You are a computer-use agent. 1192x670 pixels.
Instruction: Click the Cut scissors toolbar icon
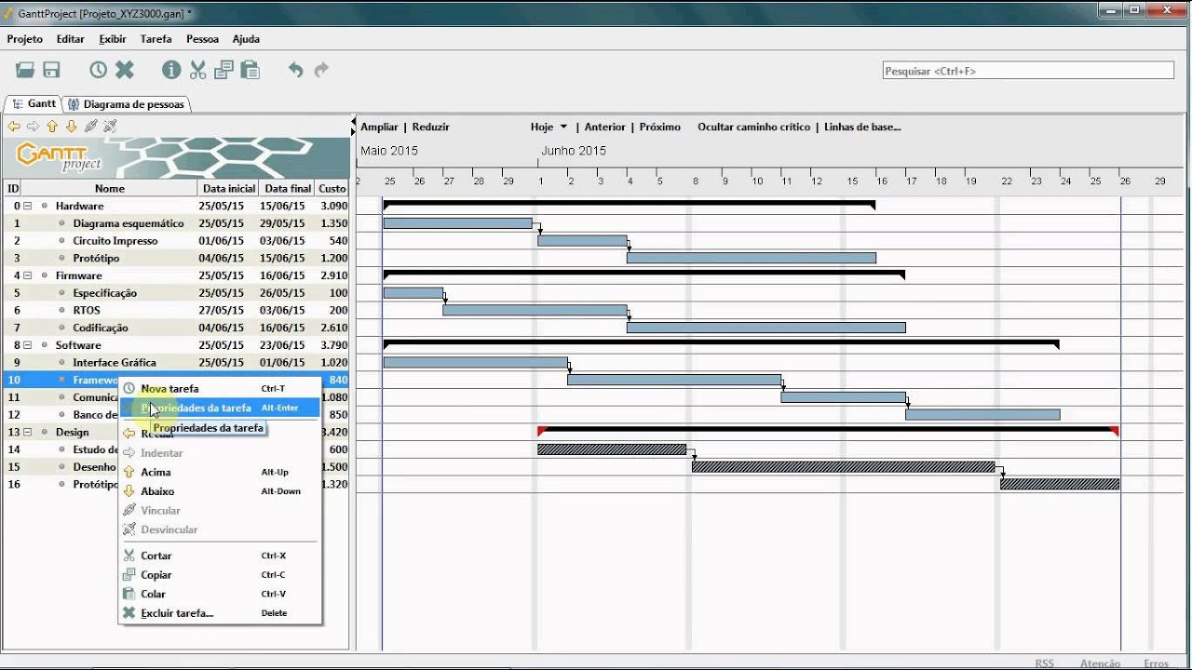(197, 70)
